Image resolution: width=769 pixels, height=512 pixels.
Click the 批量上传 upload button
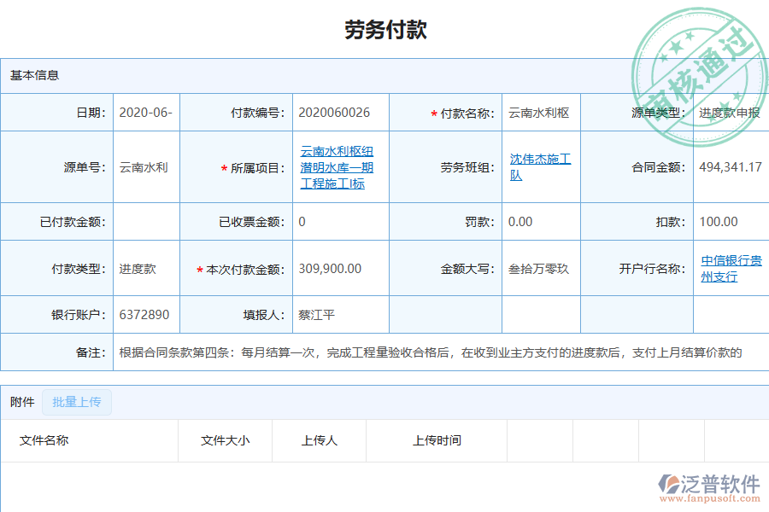coord(76,402)
